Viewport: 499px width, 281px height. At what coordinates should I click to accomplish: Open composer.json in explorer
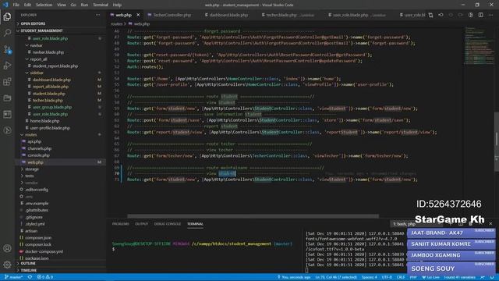[38, 237]
